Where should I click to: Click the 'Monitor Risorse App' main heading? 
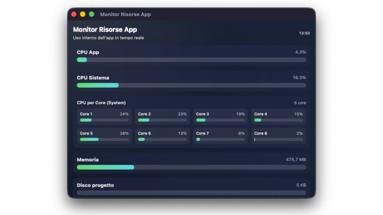coord(105,30)
